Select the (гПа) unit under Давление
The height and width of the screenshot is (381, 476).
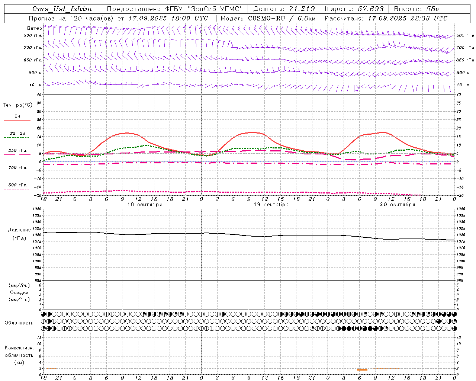coord(19,238)
